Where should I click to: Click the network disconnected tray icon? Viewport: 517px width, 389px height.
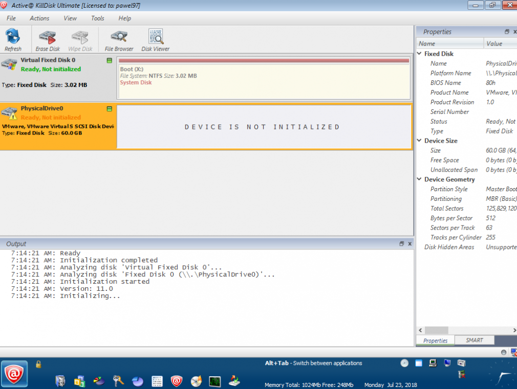[462, 375]
